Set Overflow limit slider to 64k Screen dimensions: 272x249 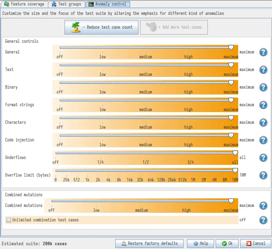[151, 171]
